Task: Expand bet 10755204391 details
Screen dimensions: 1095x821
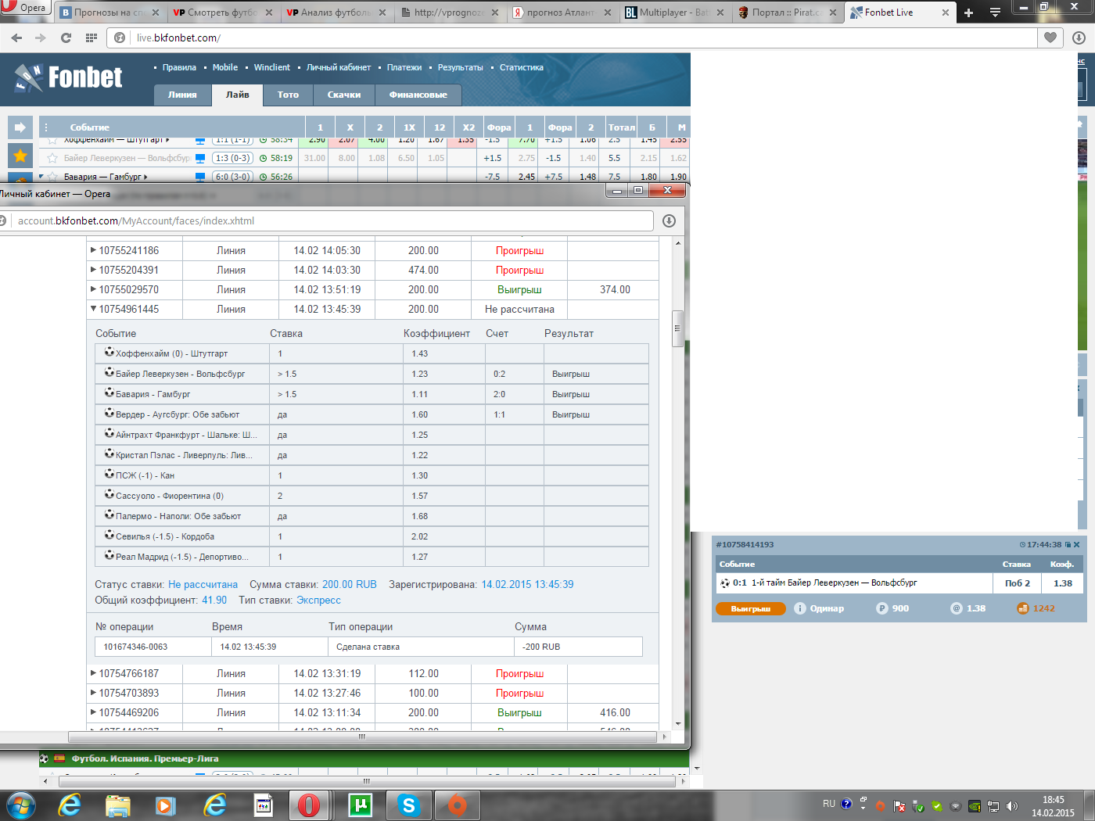Action: point(93,270)
